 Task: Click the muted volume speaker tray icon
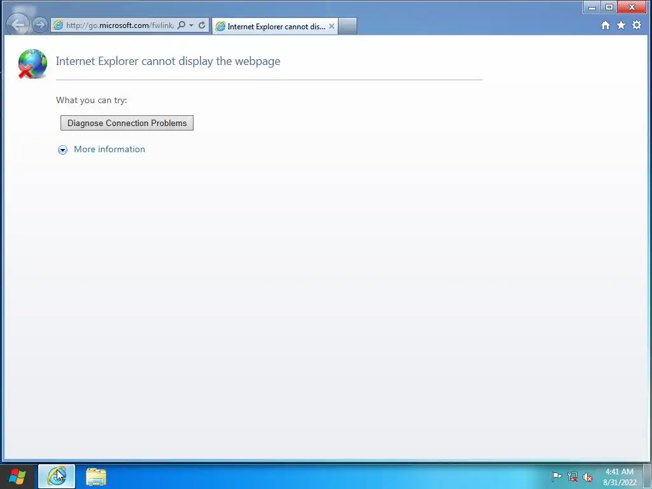coord(588,477)
